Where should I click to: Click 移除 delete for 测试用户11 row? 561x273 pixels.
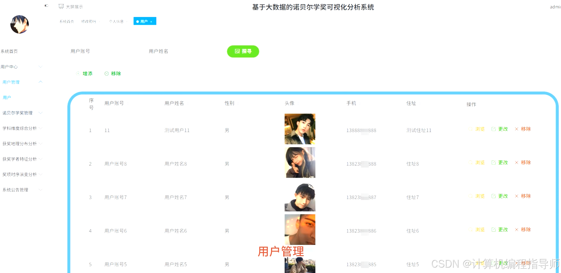523,129
